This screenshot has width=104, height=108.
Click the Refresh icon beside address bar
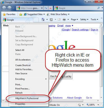46,8
